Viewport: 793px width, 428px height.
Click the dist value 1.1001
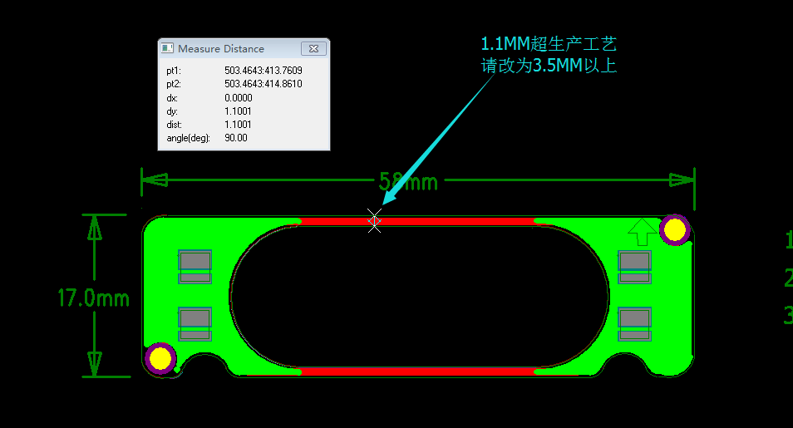238,124
